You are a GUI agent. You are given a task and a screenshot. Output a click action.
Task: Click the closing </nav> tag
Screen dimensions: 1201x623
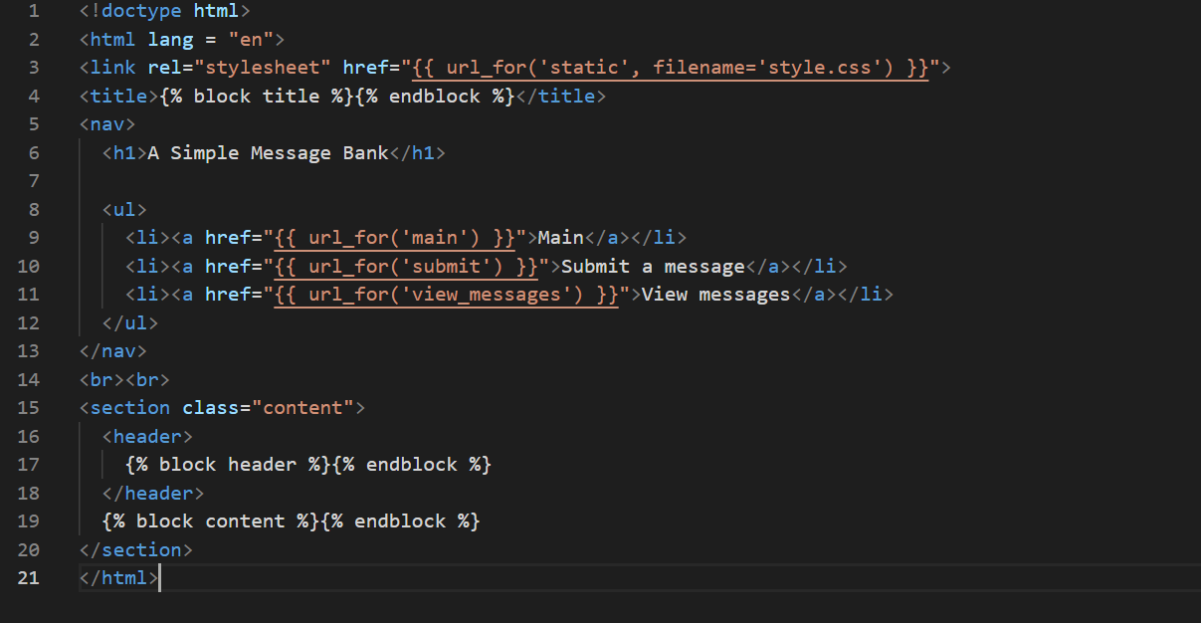(112, 351)
